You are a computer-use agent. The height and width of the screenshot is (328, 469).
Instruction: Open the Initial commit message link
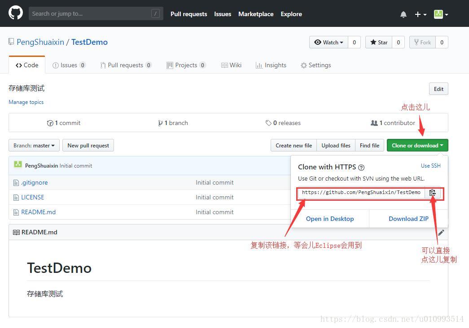76,165
